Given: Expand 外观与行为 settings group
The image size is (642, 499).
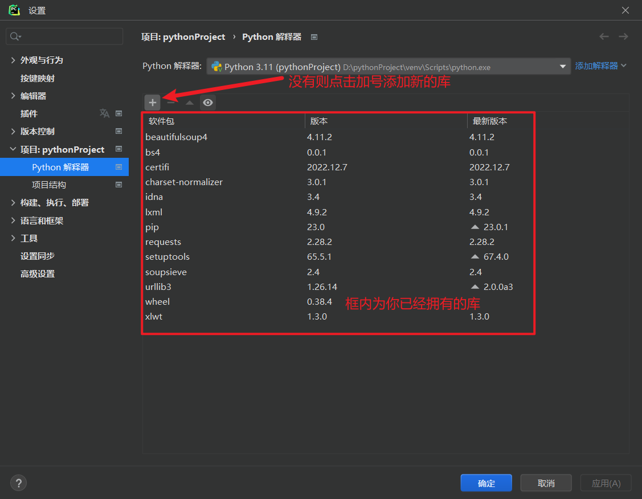Looking at the screenshot, I should [13, 60].
